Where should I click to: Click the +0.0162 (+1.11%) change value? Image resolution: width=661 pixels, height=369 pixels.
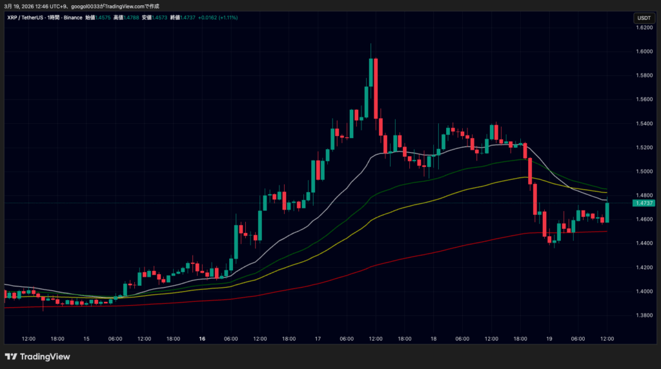(220, 17)
